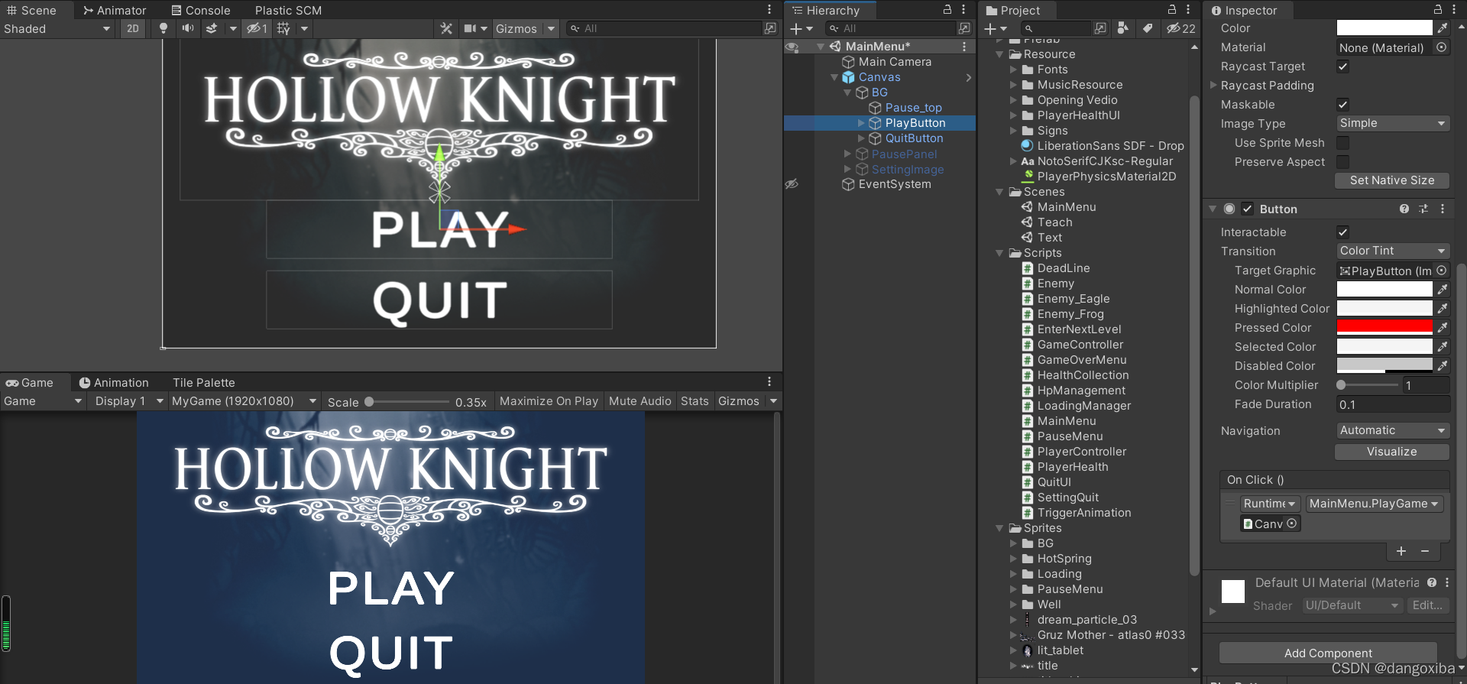The width and height of the screenshot is (1467, 684).
Task: Toggle hidden packages count in Project
Action: [1181, 28]
